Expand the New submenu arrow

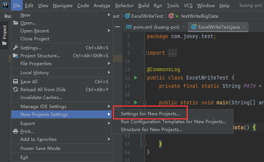pyautogui.click(x=109, y=15)
